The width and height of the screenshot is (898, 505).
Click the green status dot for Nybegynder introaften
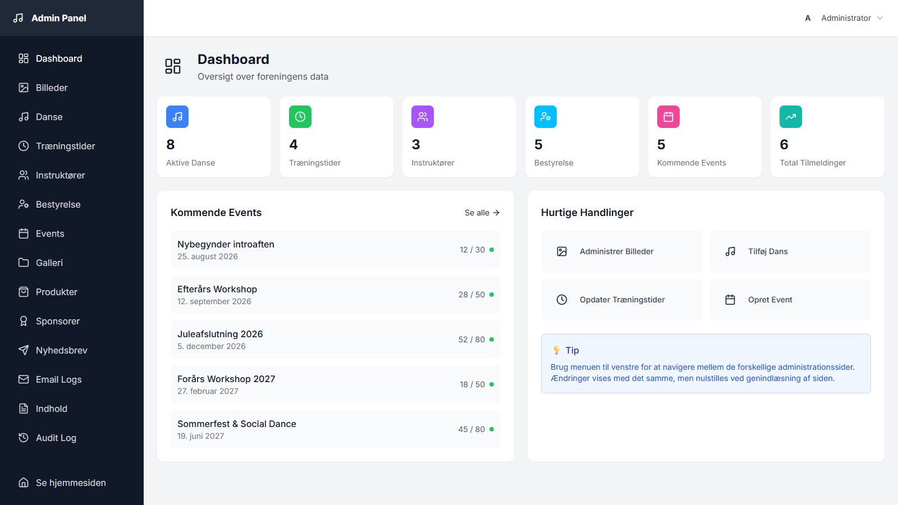click(x=492, y=250)
